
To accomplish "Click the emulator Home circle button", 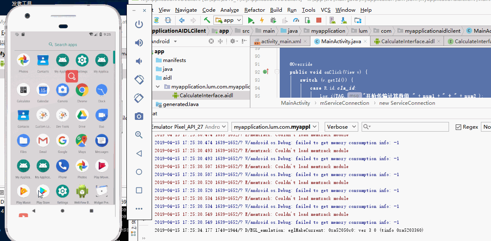I will pyautogui.click(x=139, y=172).
